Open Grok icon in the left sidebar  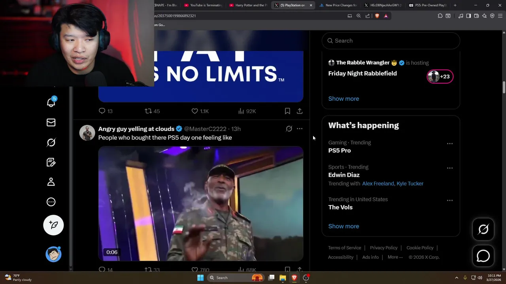click(51, 142)
